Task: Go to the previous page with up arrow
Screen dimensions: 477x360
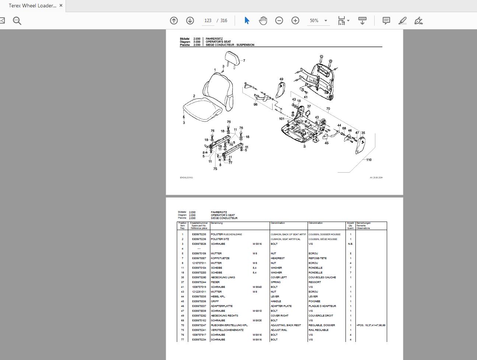Action: click(x=173, y=21)
